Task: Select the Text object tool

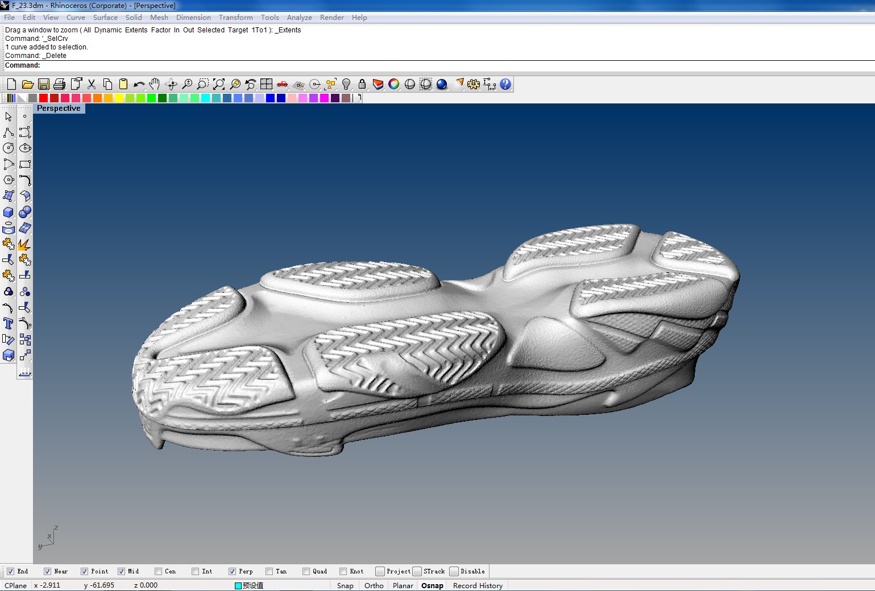Action: [x=9, y=324]
